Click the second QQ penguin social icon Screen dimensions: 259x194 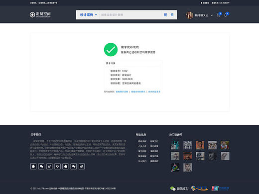tap(65, 166)
